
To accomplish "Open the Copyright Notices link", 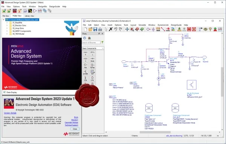I will (72, 123).
